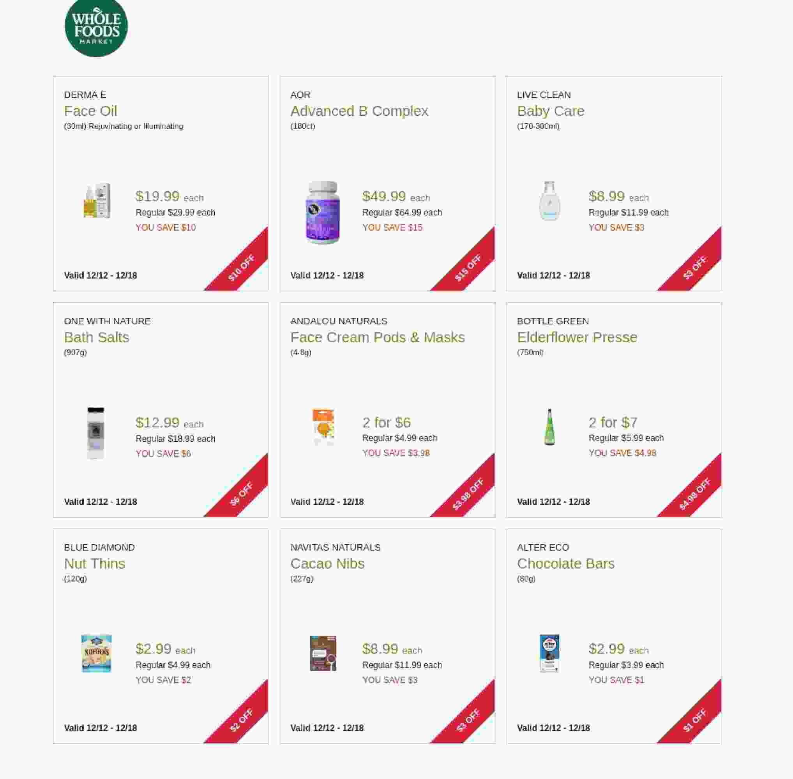
Task: Click the AOR Advanced B Complex bottle image
Action: click(323, 212)
